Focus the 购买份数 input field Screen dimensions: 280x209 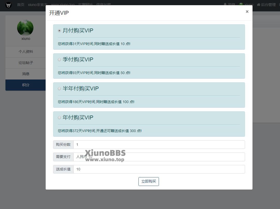pyautogui.click(x=159, y=145)
